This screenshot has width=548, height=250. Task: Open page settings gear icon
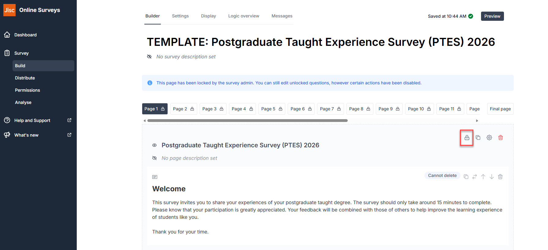489,138
